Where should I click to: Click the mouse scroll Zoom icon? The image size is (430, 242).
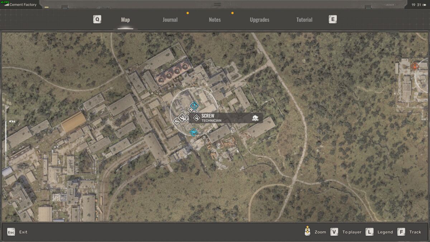(307, 231)
